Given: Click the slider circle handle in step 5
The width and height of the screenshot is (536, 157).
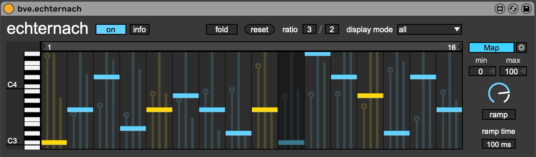Looking at the screenshot, I should click(152, 94).
